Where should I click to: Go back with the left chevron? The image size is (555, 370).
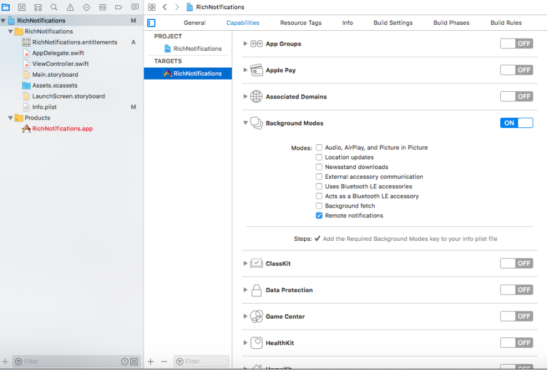(165, 7)
